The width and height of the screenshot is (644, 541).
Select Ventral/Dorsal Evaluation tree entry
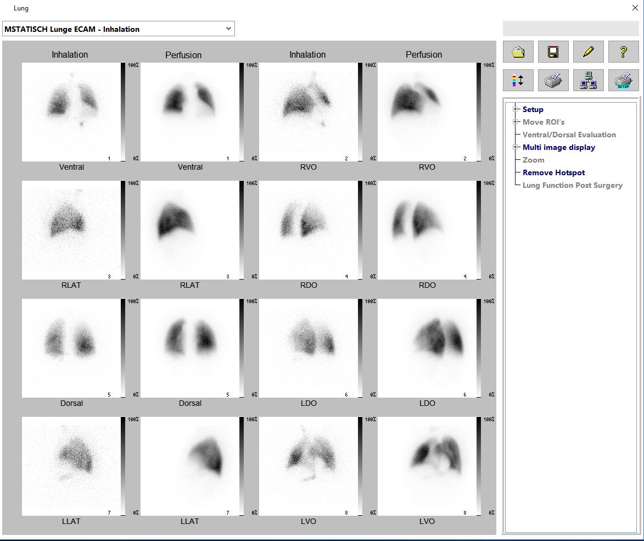coord(569,135)
